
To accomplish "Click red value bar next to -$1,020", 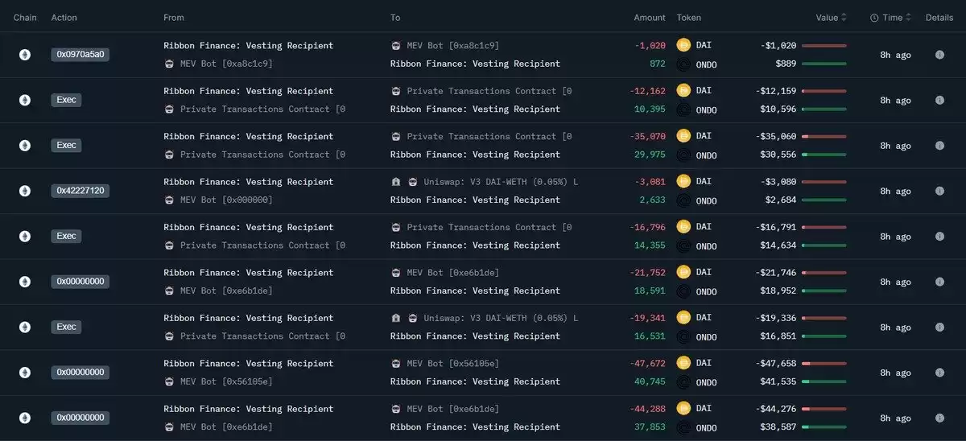I will 824,46.
